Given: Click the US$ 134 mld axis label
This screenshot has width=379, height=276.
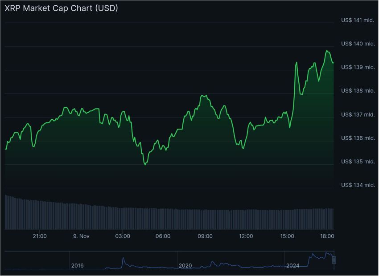Looking at the screenshot, I should tap(358, 185).
